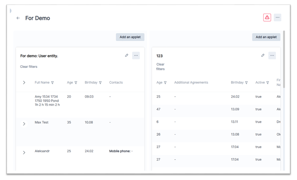This screenshot has height=180, width=297.
Task: Click the red warning triangle icon
Action: (x=267, y=17)
